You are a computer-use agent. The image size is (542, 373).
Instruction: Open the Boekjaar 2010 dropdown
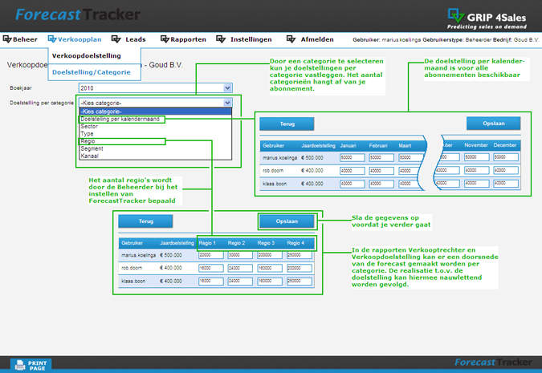(x=156, y=88)
